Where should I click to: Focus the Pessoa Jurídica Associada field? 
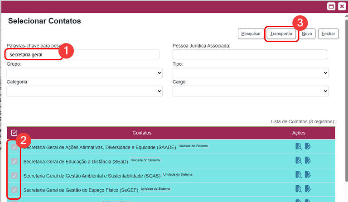point(250,54)
